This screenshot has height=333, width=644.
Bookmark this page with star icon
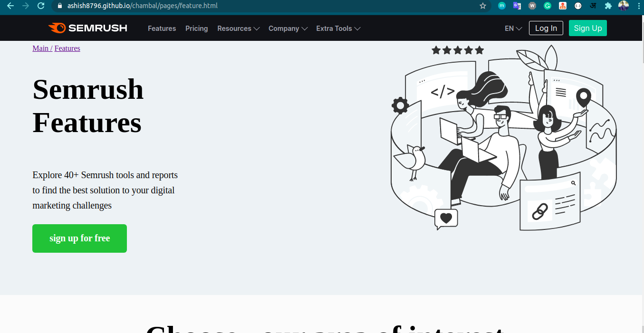(x=483, y=6)
